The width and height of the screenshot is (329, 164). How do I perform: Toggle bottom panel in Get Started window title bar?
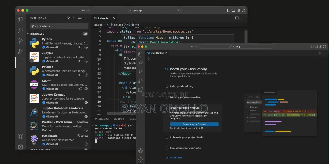pyautogui.click(x=316, y=46)
